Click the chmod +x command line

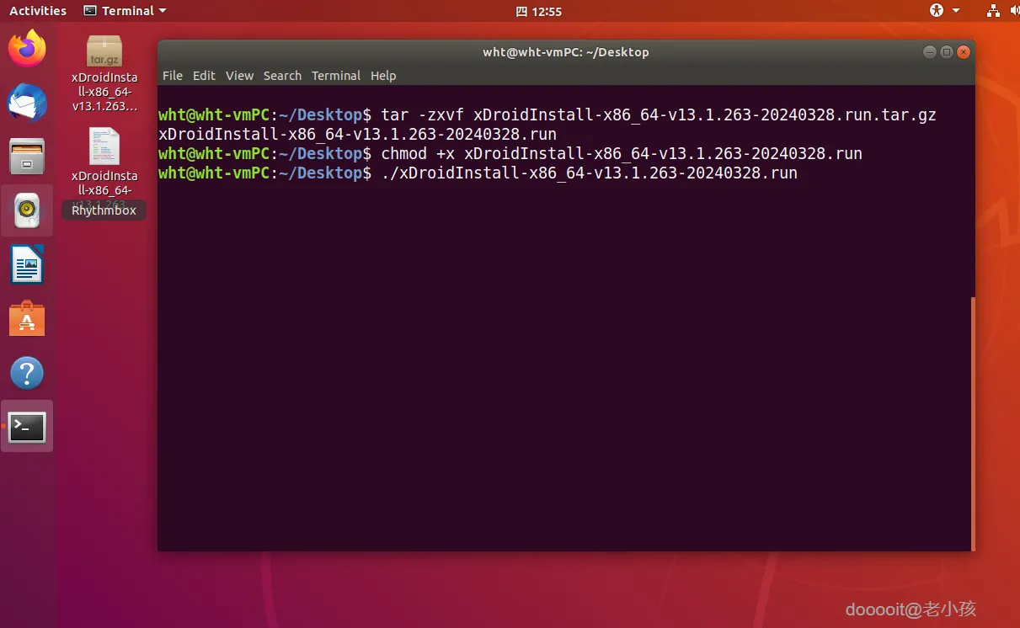(510, 153)
